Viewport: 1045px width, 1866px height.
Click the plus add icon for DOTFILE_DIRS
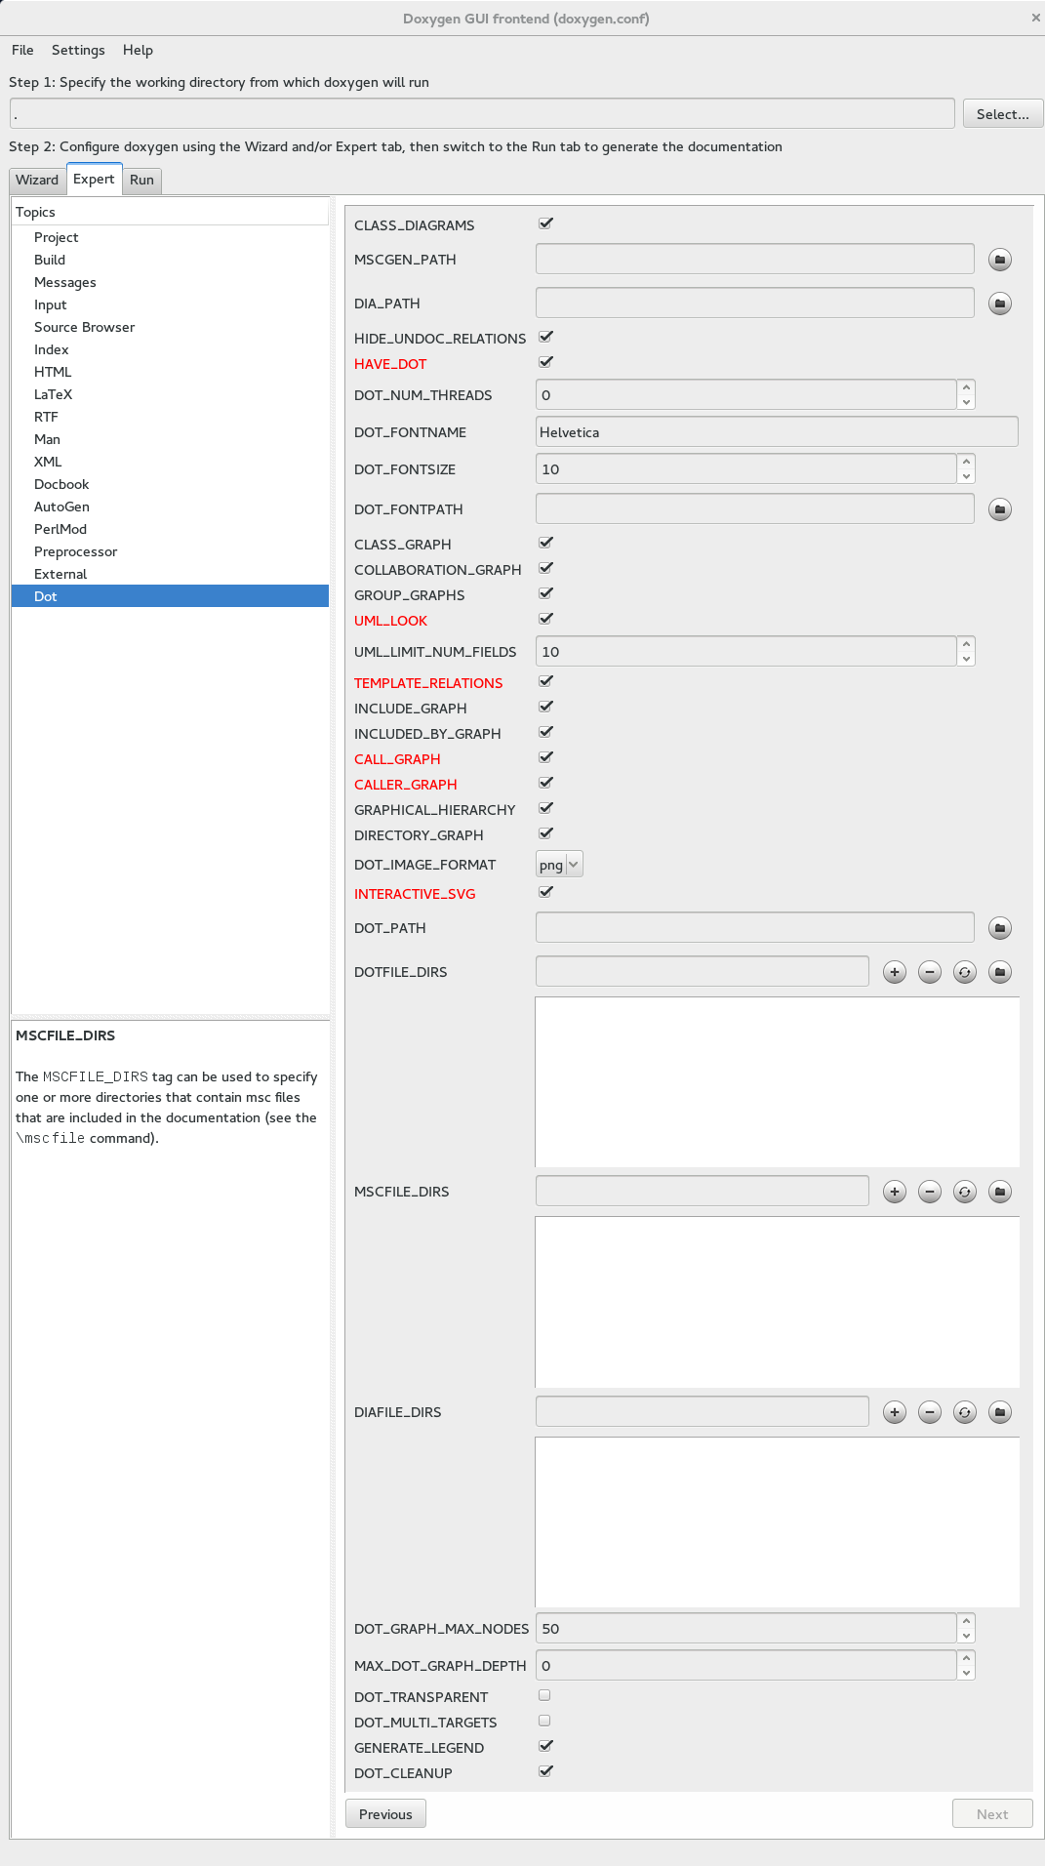click(x=894, y=972)
